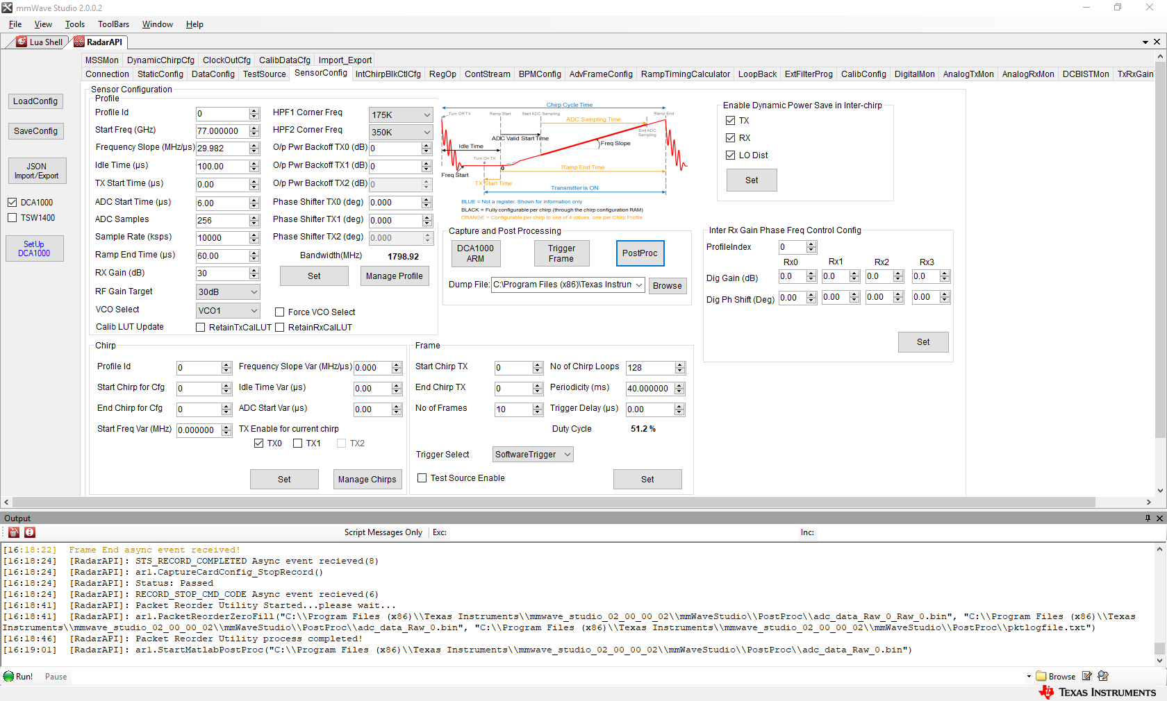Toggle TX dynamic power save checkbox
Viewport: 1167px width, 701px height.
point(730,121)
